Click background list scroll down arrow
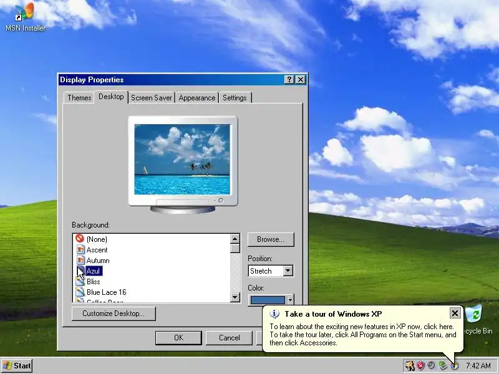The width and height of the screenshot is (499, 374). click(x=235, y=297)
